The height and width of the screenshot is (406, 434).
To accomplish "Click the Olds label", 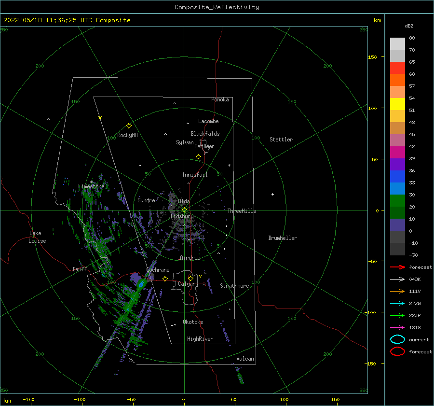I will (x=184, y=201).
